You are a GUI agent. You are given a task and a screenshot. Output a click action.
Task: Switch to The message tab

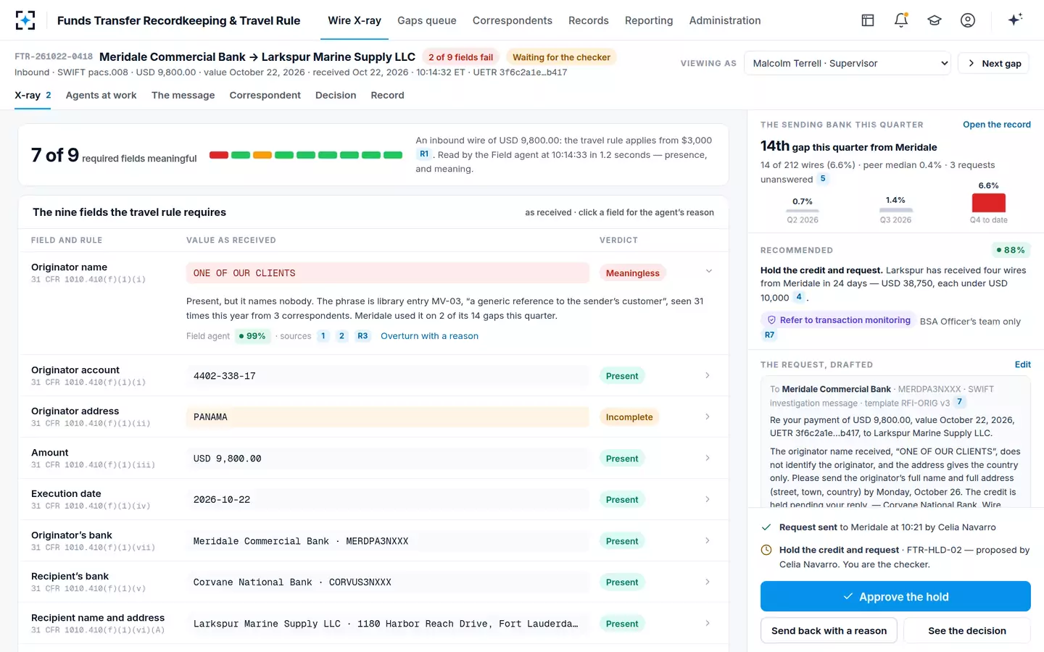[183, 95]
